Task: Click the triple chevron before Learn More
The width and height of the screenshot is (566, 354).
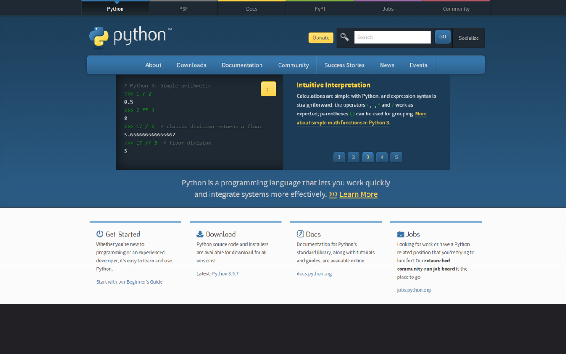Action: pyautogui.click(x=333, y=195)
